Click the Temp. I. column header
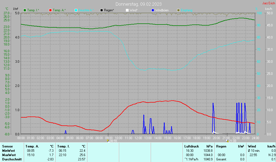Screen dimensions: 276x162 [63, 146]
